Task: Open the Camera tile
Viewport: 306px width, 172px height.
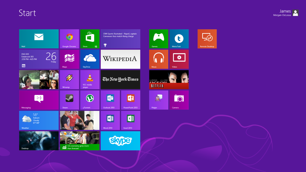Action: [x=179, y=100]
